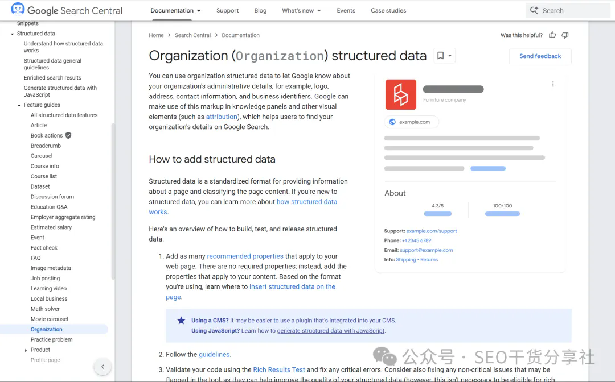This screenshot has height=382, width=615.
Task: Open the FAQ guide
Action: [x=36, y=258]
